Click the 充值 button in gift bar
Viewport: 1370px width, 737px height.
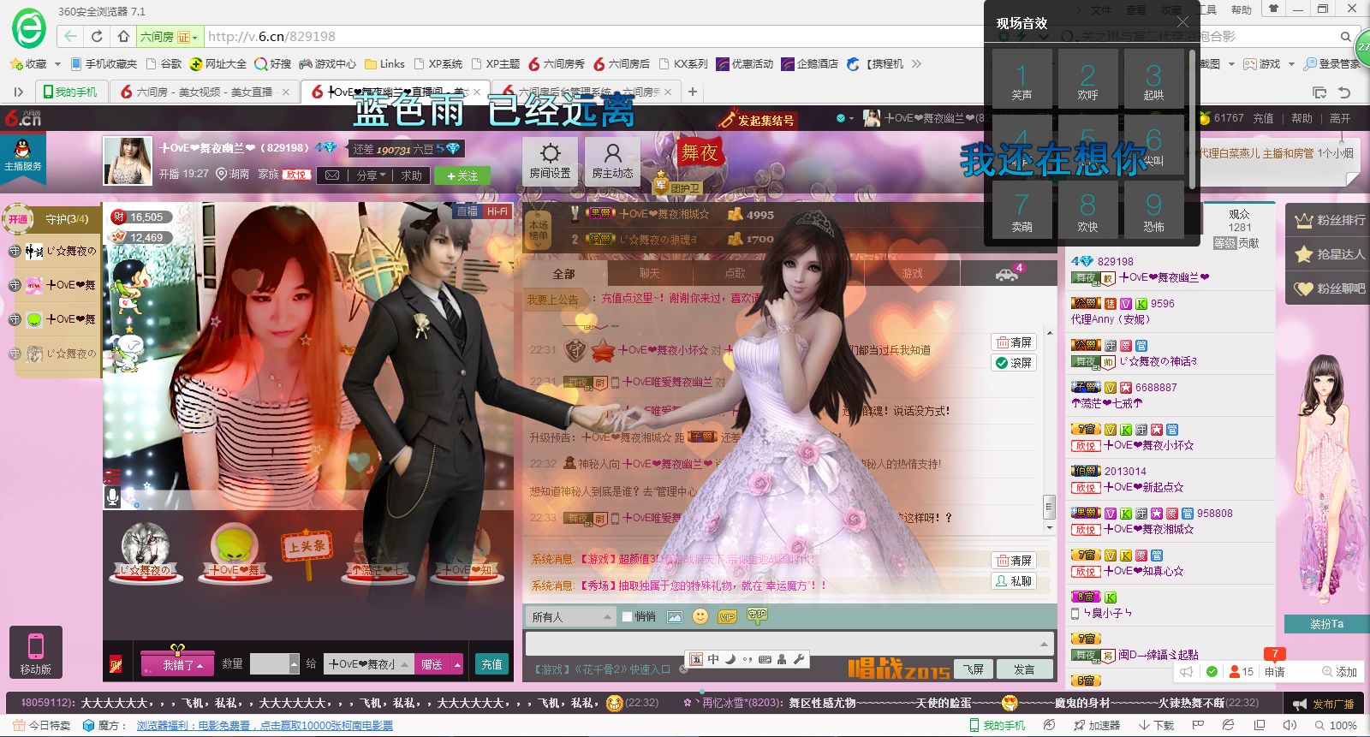pos(491,664)
